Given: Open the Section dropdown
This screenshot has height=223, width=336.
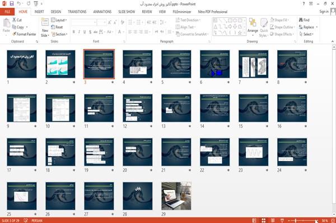Looking at the screenshot, I should tap(59, 34).
